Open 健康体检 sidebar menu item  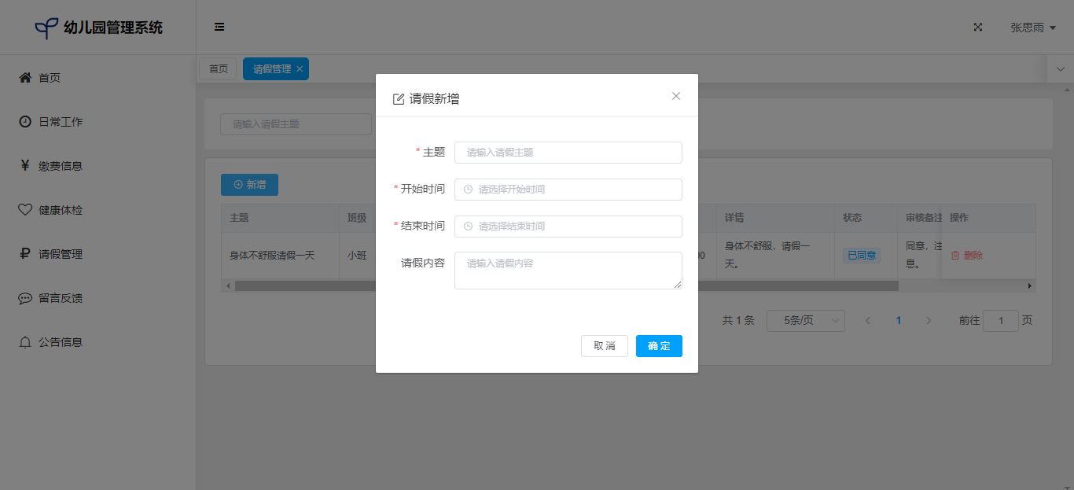click(x=97, y=209)
